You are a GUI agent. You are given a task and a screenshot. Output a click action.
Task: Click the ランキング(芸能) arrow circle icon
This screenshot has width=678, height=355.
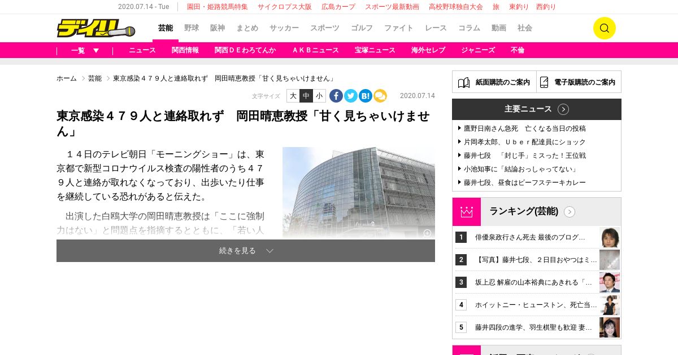point(570,212)
